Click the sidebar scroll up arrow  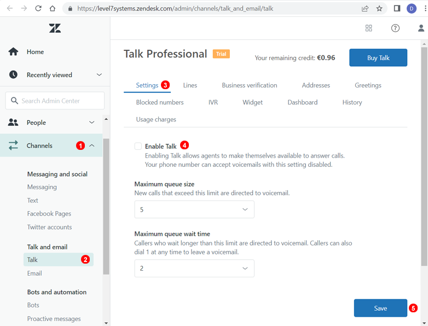click(106, 119)
